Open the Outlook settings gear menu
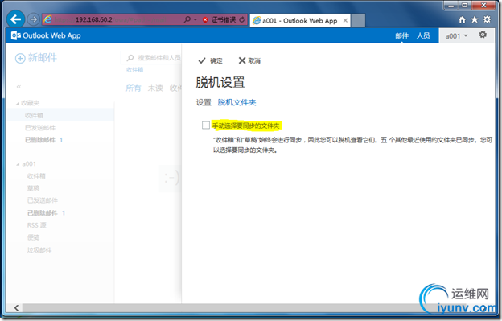The image size is (502, 321). click(483, 35)
